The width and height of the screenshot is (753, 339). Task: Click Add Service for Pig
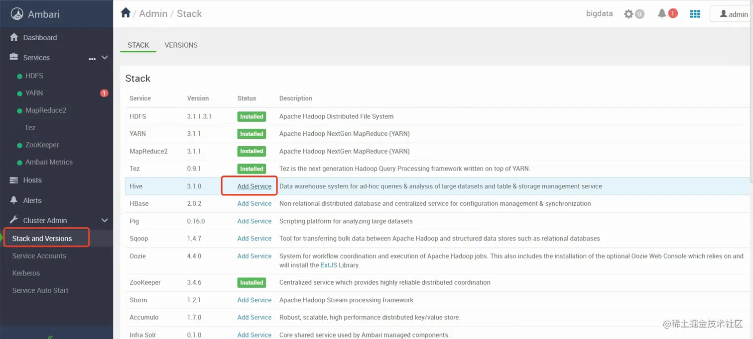254,221
